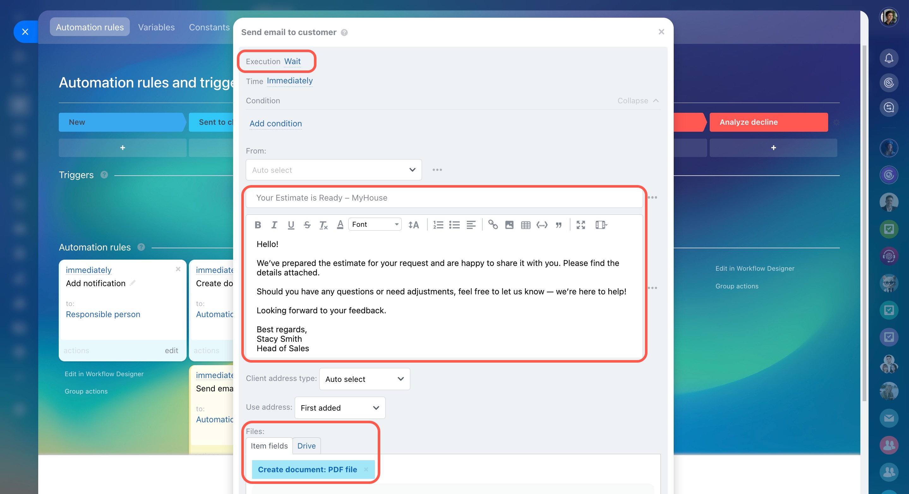This screenshot has width=909, height=494.
Task: Switch to the Drive files tab
Action: 306,446
